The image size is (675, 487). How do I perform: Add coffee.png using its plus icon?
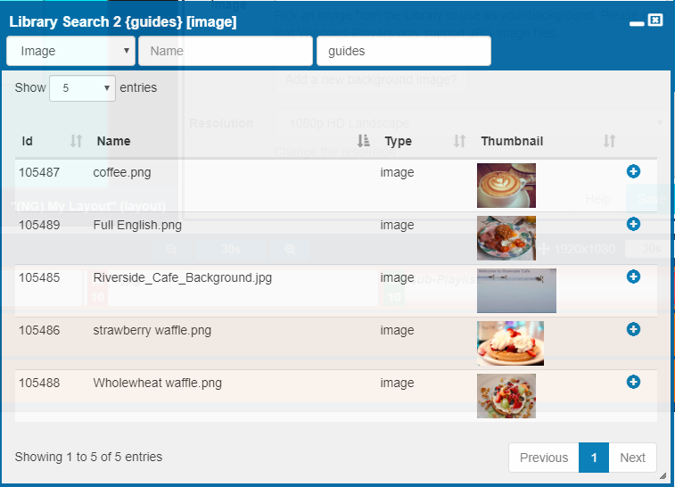633,171
